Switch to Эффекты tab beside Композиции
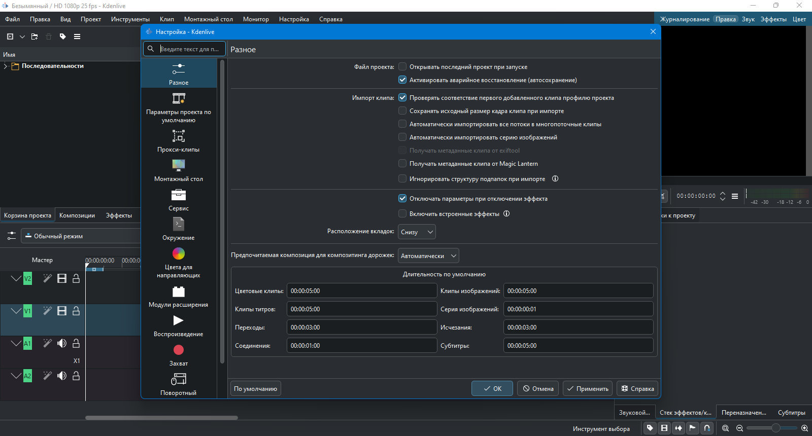812x436 pixels. click(119, 215)
